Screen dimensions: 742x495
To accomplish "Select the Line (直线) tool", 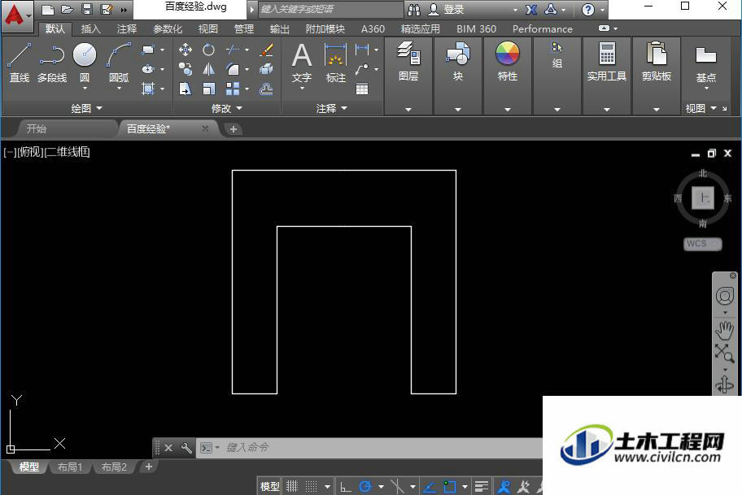I will click(20, 63).
